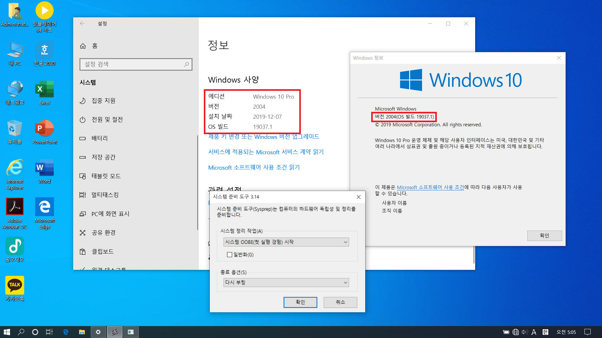
Task: Enable the 일반화(G) checkbox
Action: [230, 255]
